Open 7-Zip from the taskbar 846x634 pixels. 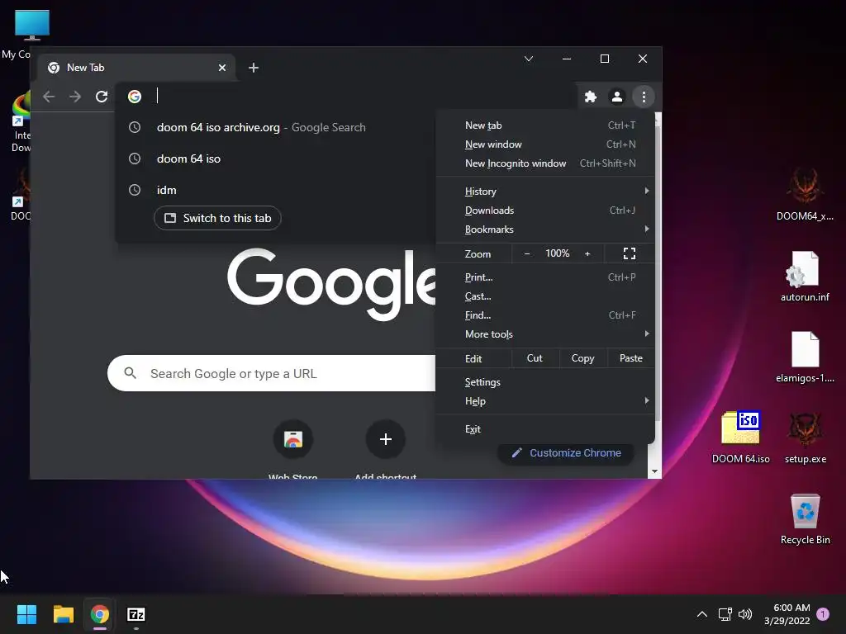pyautogui.click(x=136, y=614)
